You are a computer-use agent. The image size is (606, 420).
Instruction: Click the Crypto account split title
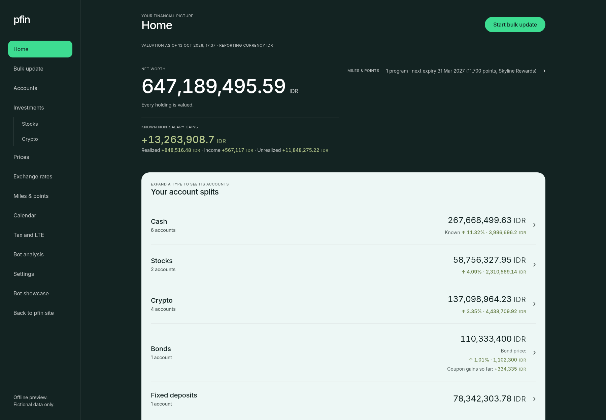click(x=162, y=300)
